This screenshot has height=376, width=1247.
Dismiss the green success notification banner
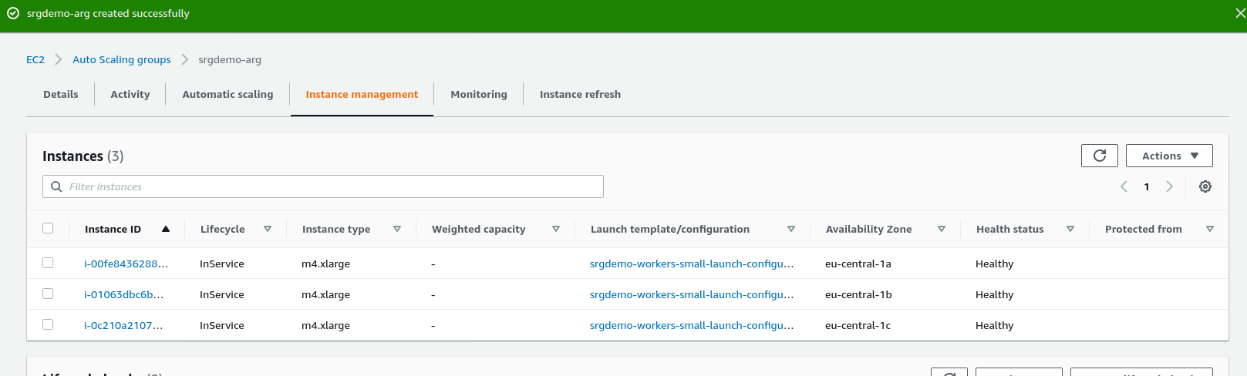tap(1240, 14)
